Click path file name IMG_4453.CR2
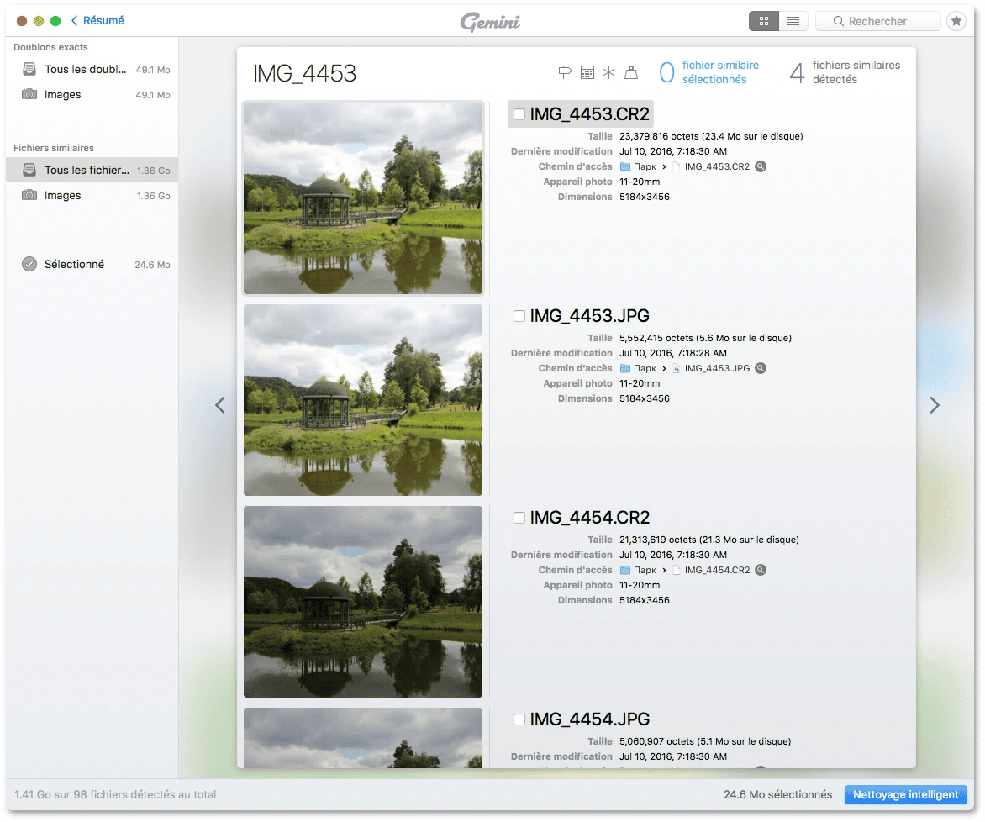Screen dimensions: 985x822 717,166
